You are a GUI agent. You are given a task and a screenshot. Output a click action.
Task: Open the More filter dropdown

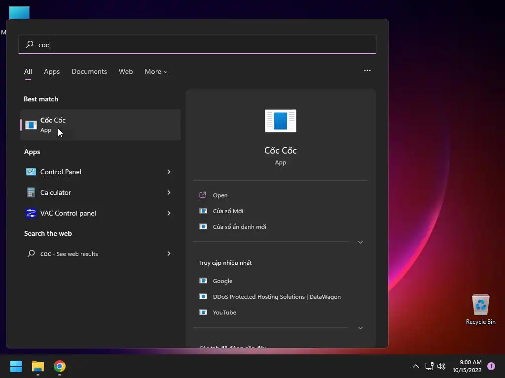(x=156, y=71)
